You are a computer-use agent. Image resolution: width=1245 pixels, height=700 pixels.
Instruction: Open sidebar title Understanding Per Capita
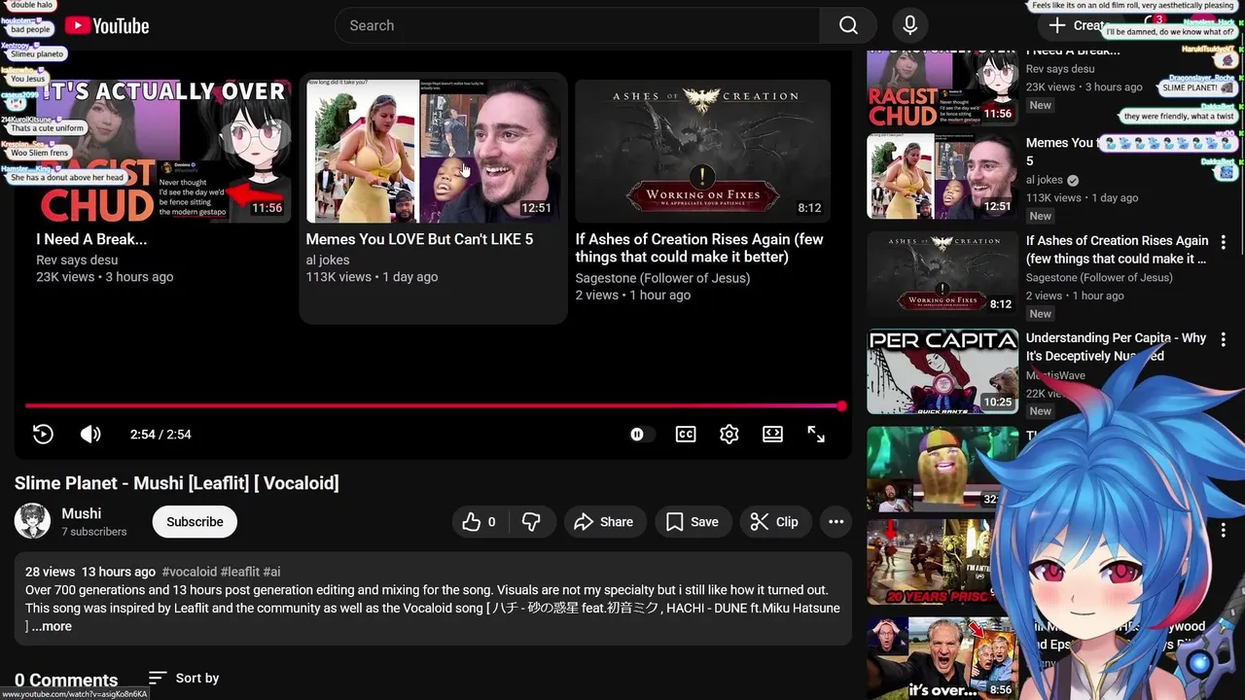[1117, 347]
